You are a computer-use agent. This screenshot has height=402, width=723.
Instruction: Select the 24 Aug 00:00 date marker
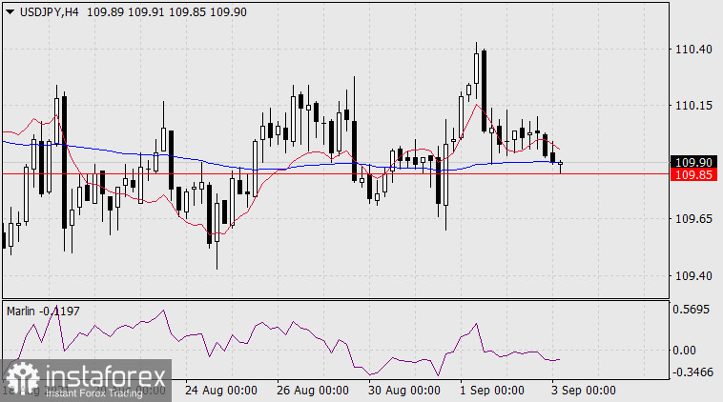point(220,391)
